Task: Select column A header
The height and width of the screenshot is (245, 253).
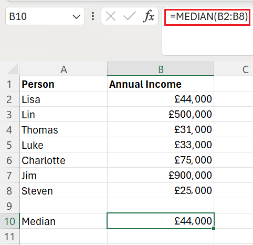Action: (64, 69)
